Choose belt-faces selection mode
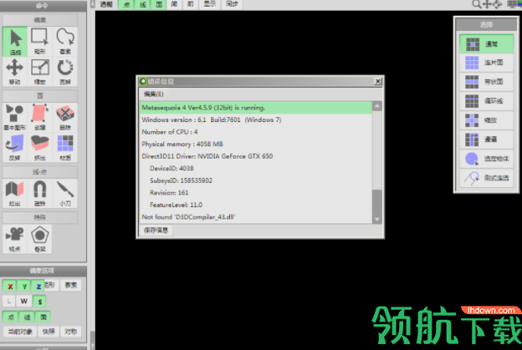Viewport: 522px width, 350px height. click(486, 82)
